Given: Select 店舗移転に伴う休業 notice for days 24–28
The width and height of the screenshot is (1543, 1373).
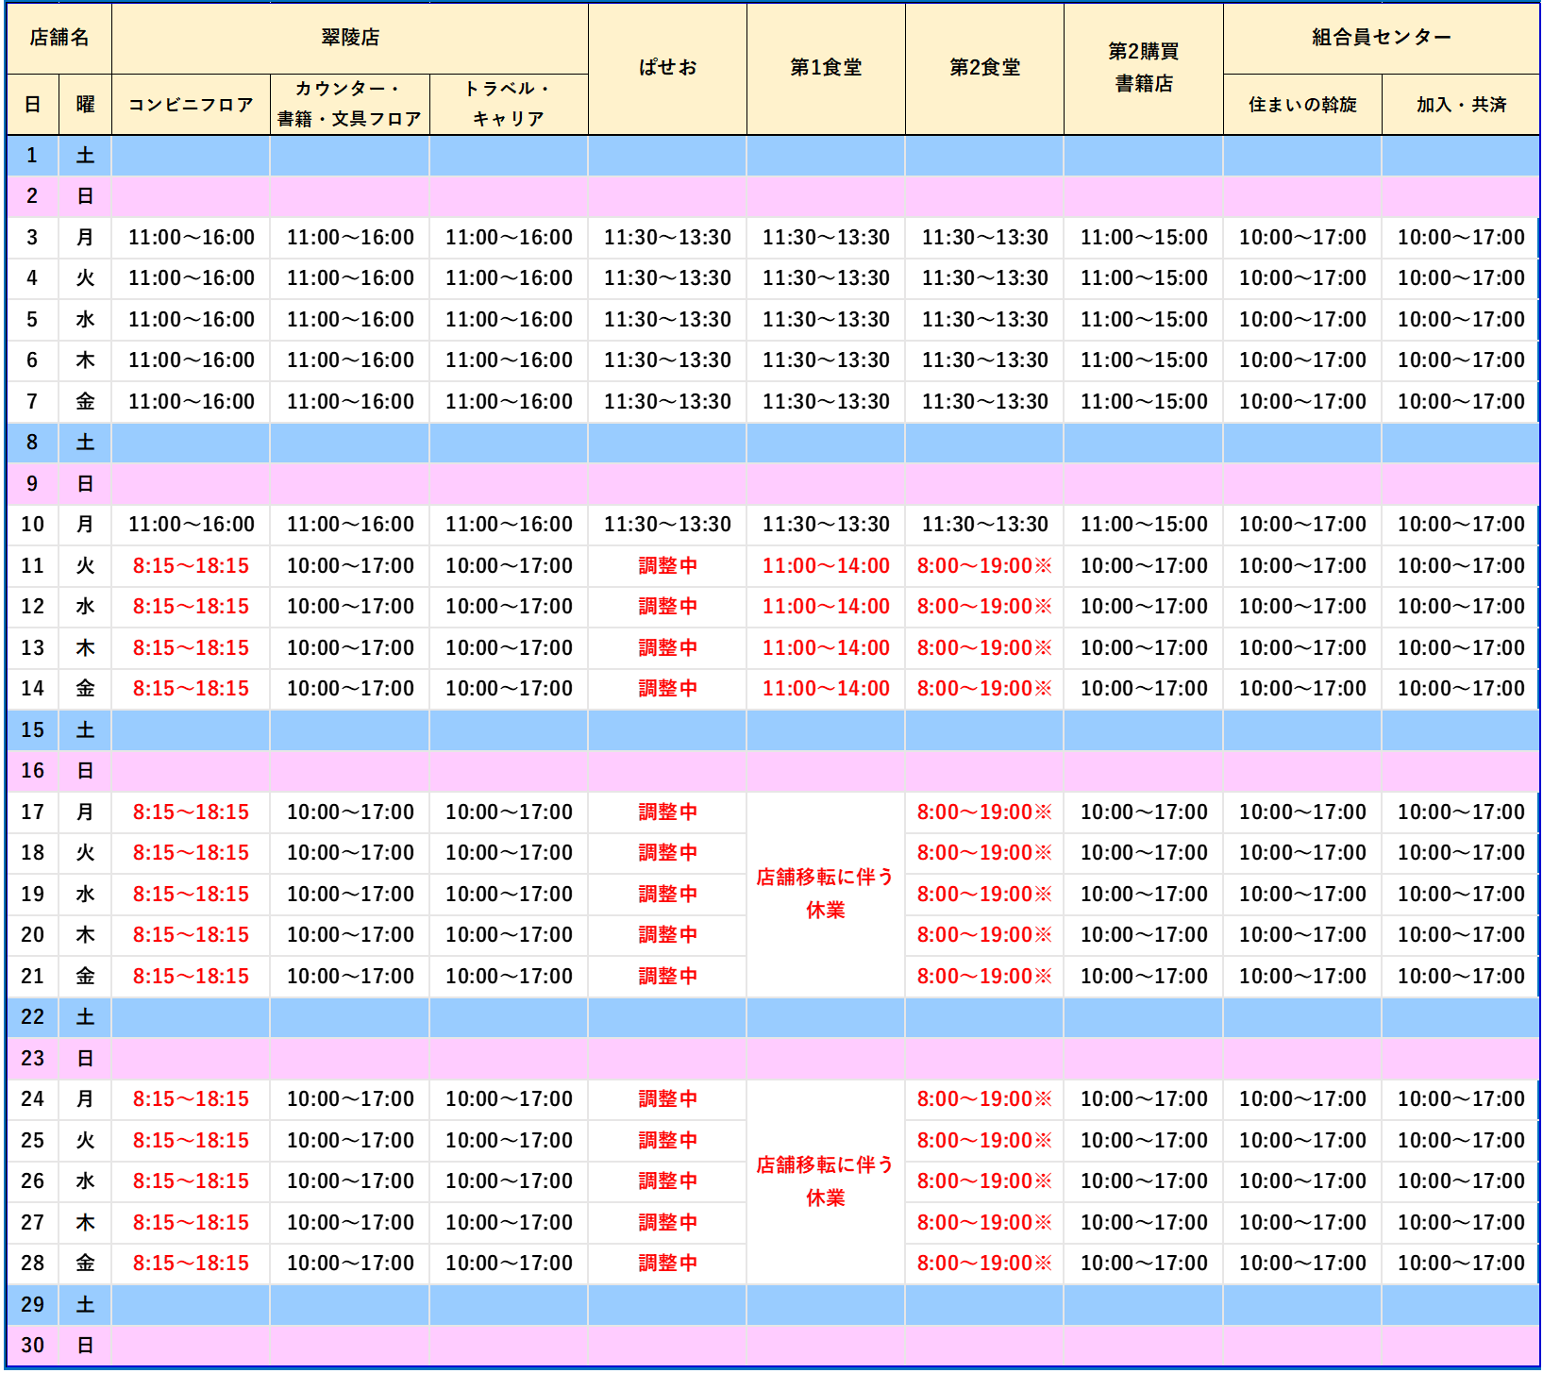Looking at the screenshot, I should pyautogui.click(x=826, y=1181).
